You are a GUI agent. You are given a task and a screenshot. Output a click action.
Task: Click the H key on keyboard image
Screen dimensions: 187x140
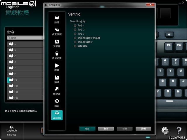pos(173,82)
